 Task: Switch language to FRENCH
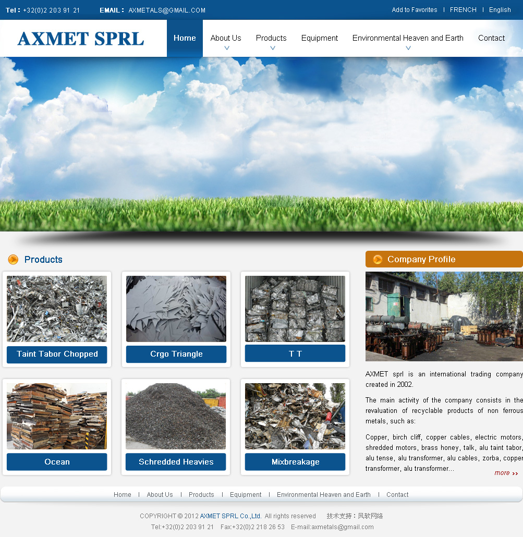(x=463, y=10)
